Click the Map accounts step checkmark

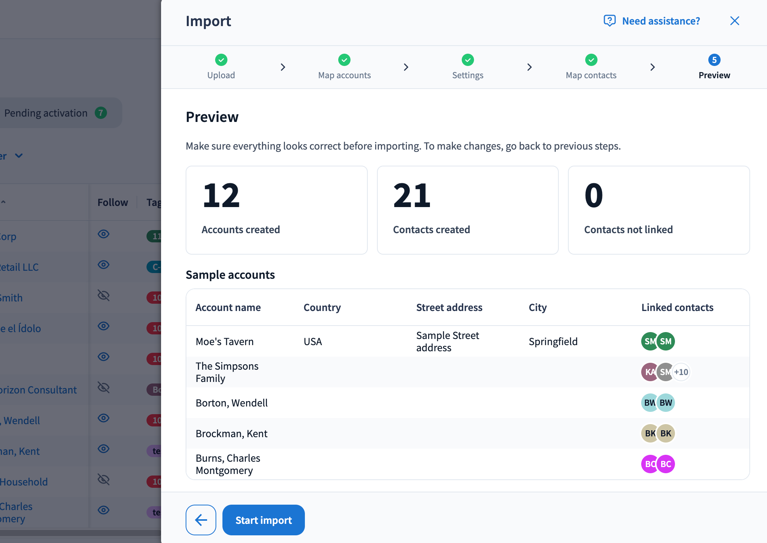click(344, 60)
